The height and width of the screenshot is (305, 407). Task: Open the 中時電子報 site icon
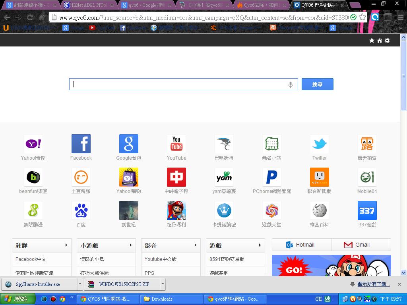click(x=176, y=177)
